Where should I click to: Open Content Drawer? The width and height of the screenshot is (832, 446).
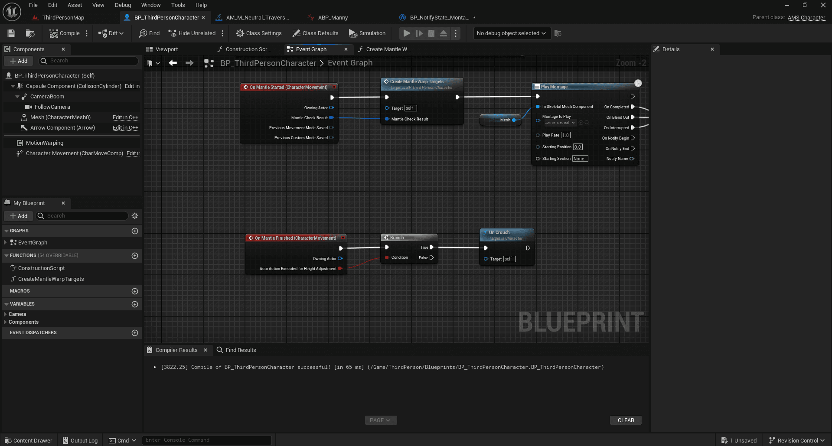[x=29, y=440]
